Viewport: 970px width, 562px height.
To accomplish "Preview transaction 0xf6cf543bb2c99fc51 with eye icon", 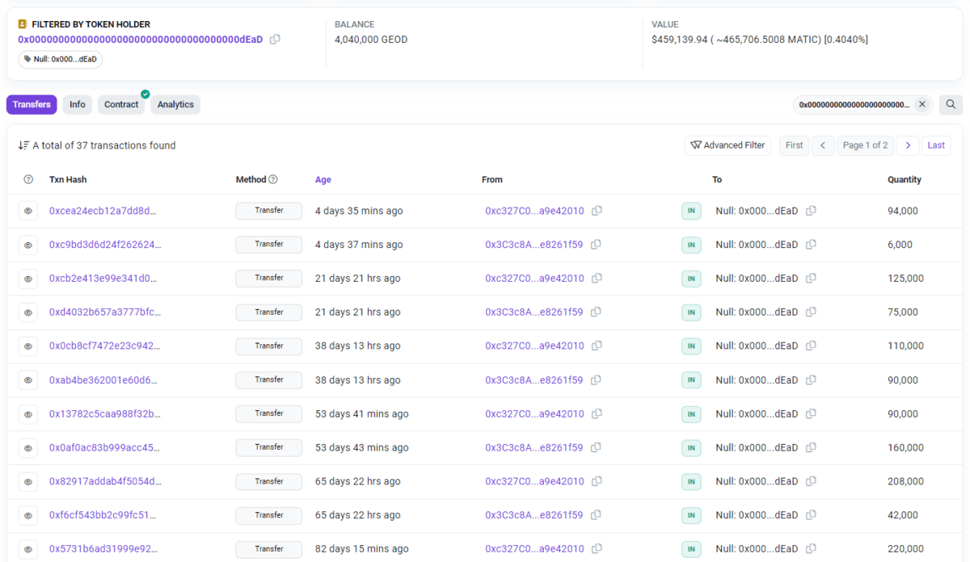I will (x=28, y=516).
